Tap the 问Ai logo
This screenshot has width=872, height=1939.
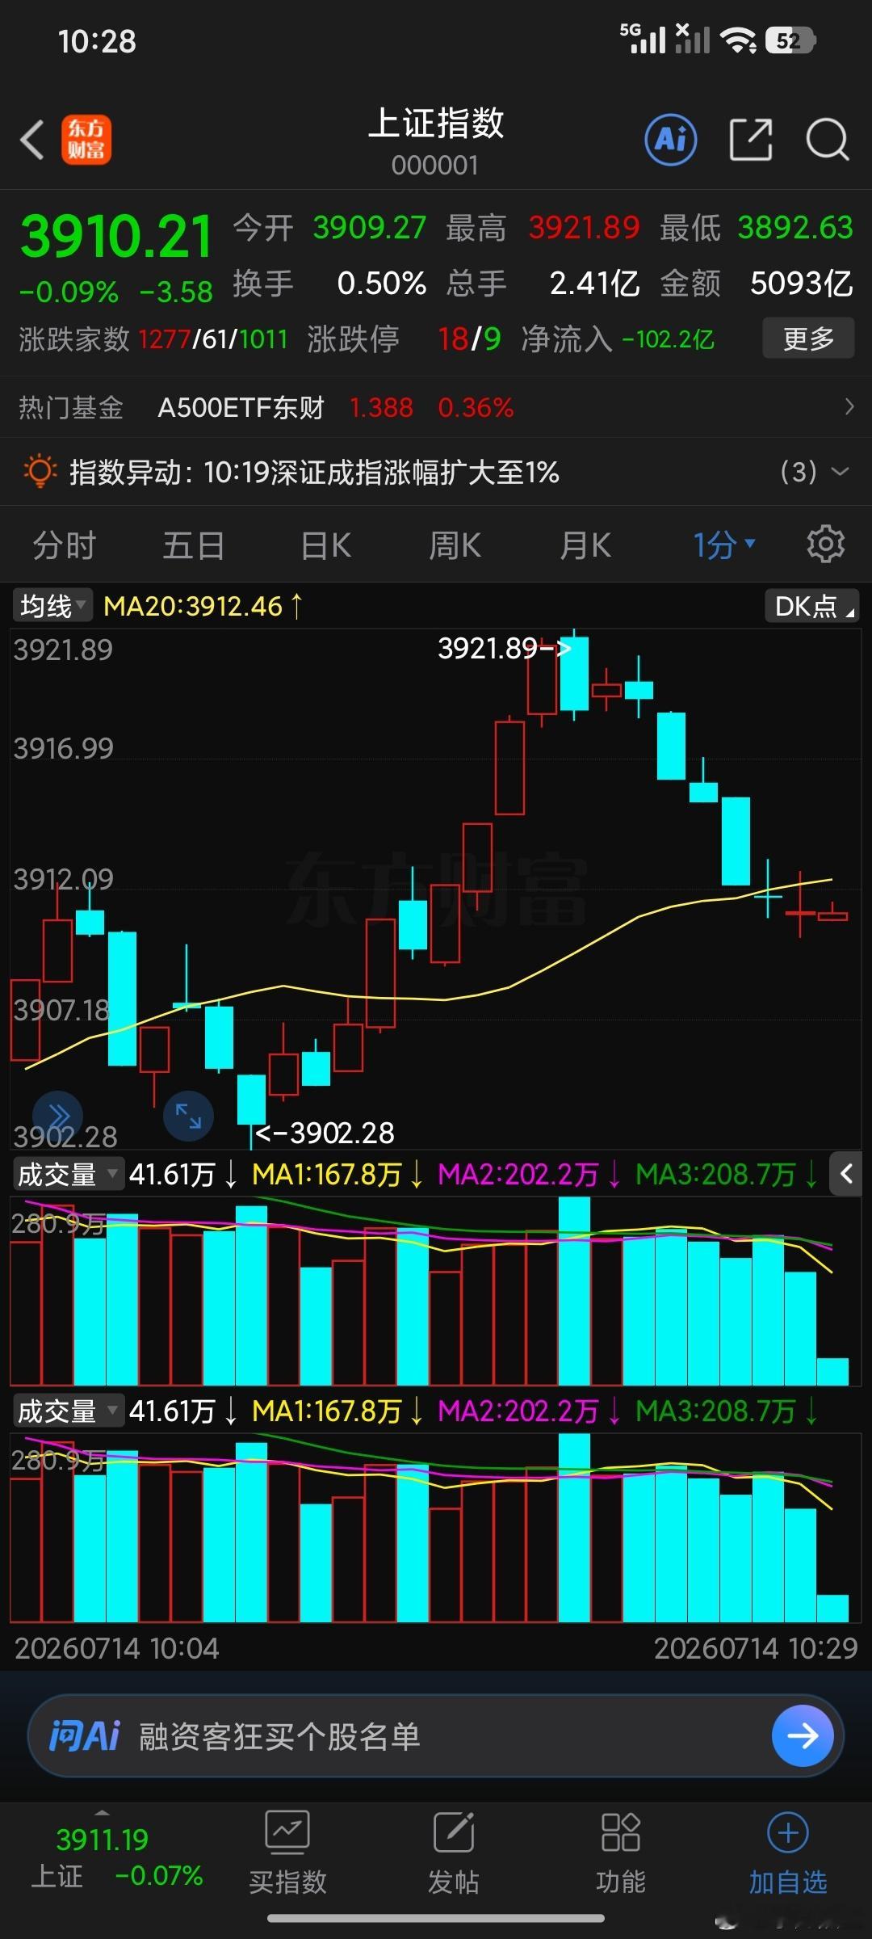tap(84, 1735)
